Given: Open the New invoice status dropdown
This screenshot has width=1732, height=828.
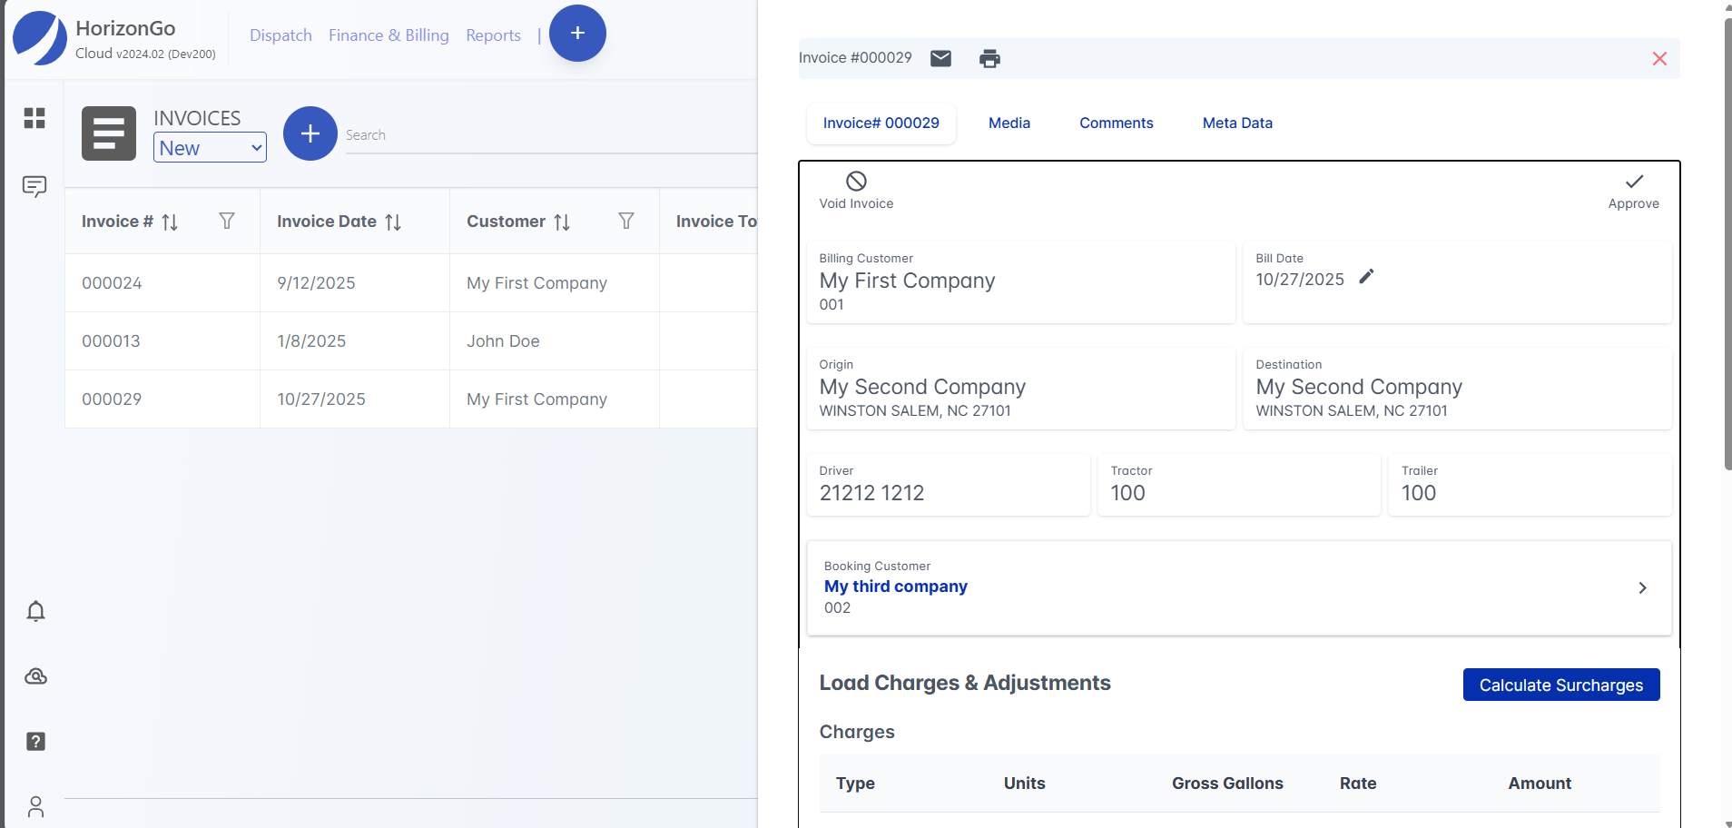Looking at the screenshot, I should pyautogui.click(x=210, y=148).
